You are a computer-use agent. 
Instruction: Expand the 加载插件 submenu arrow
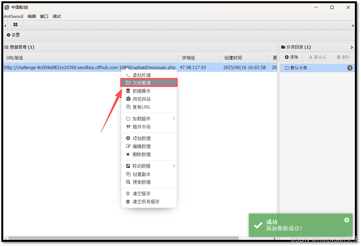click(x=174, y=119)
